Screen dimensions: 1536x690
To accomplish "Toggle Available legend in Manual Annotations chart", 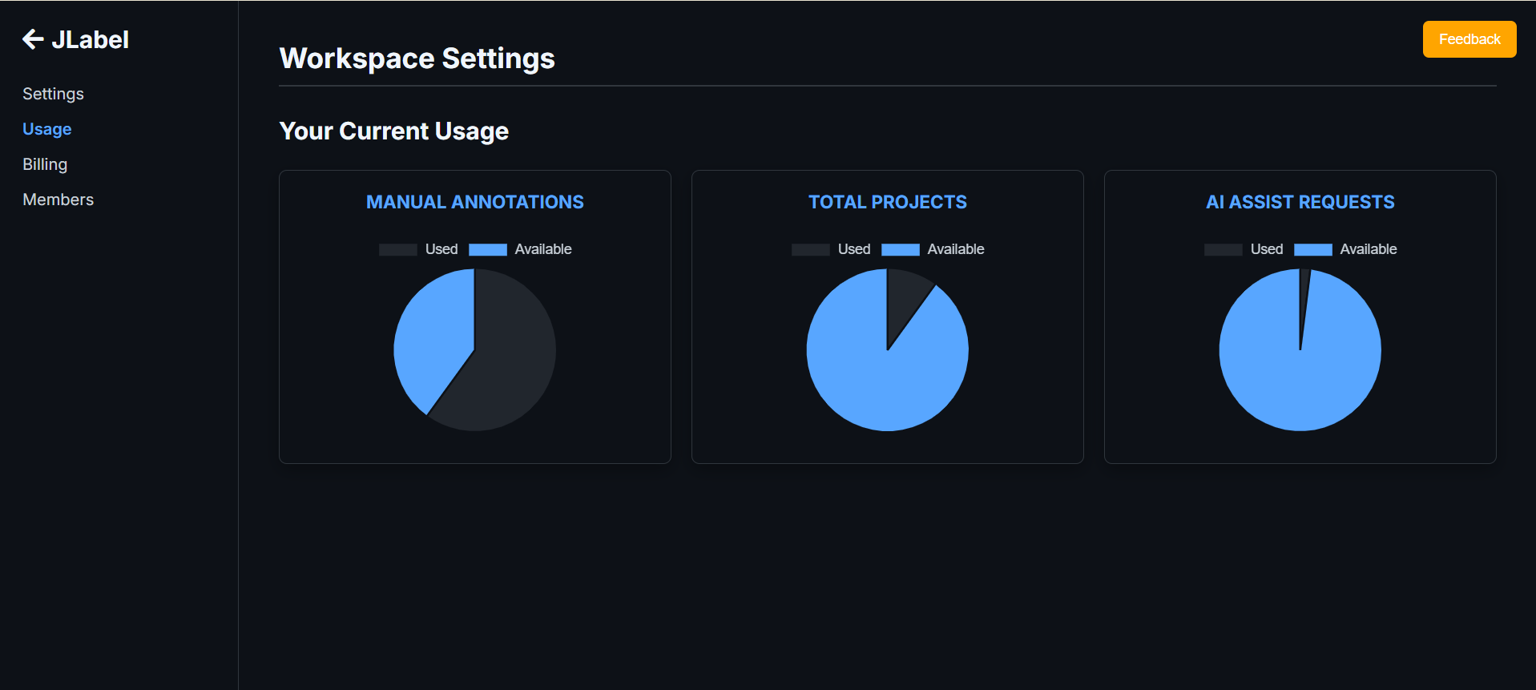I will 520,249.
